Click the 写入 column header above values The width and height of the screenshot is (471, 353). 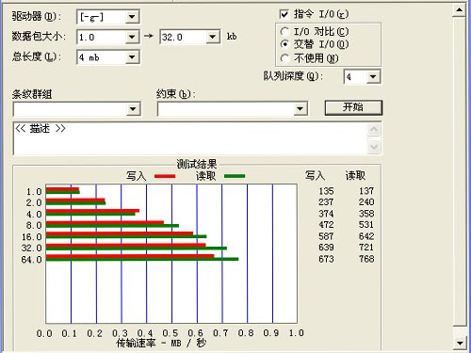[315, 175]
